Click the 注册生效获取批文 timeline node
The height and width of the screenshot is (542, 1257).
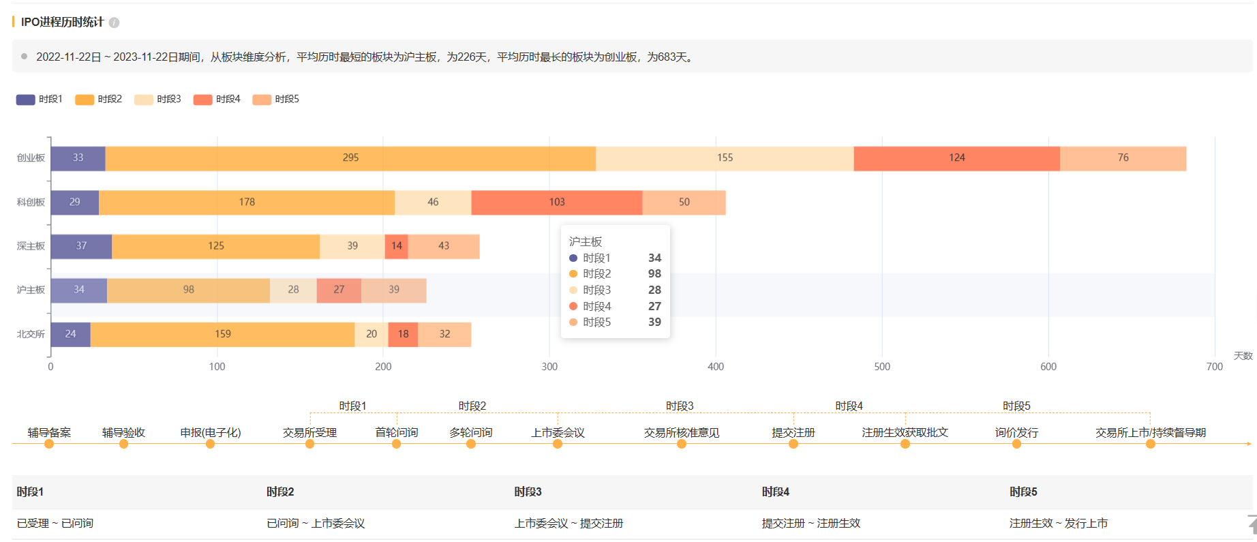[905, 444]
